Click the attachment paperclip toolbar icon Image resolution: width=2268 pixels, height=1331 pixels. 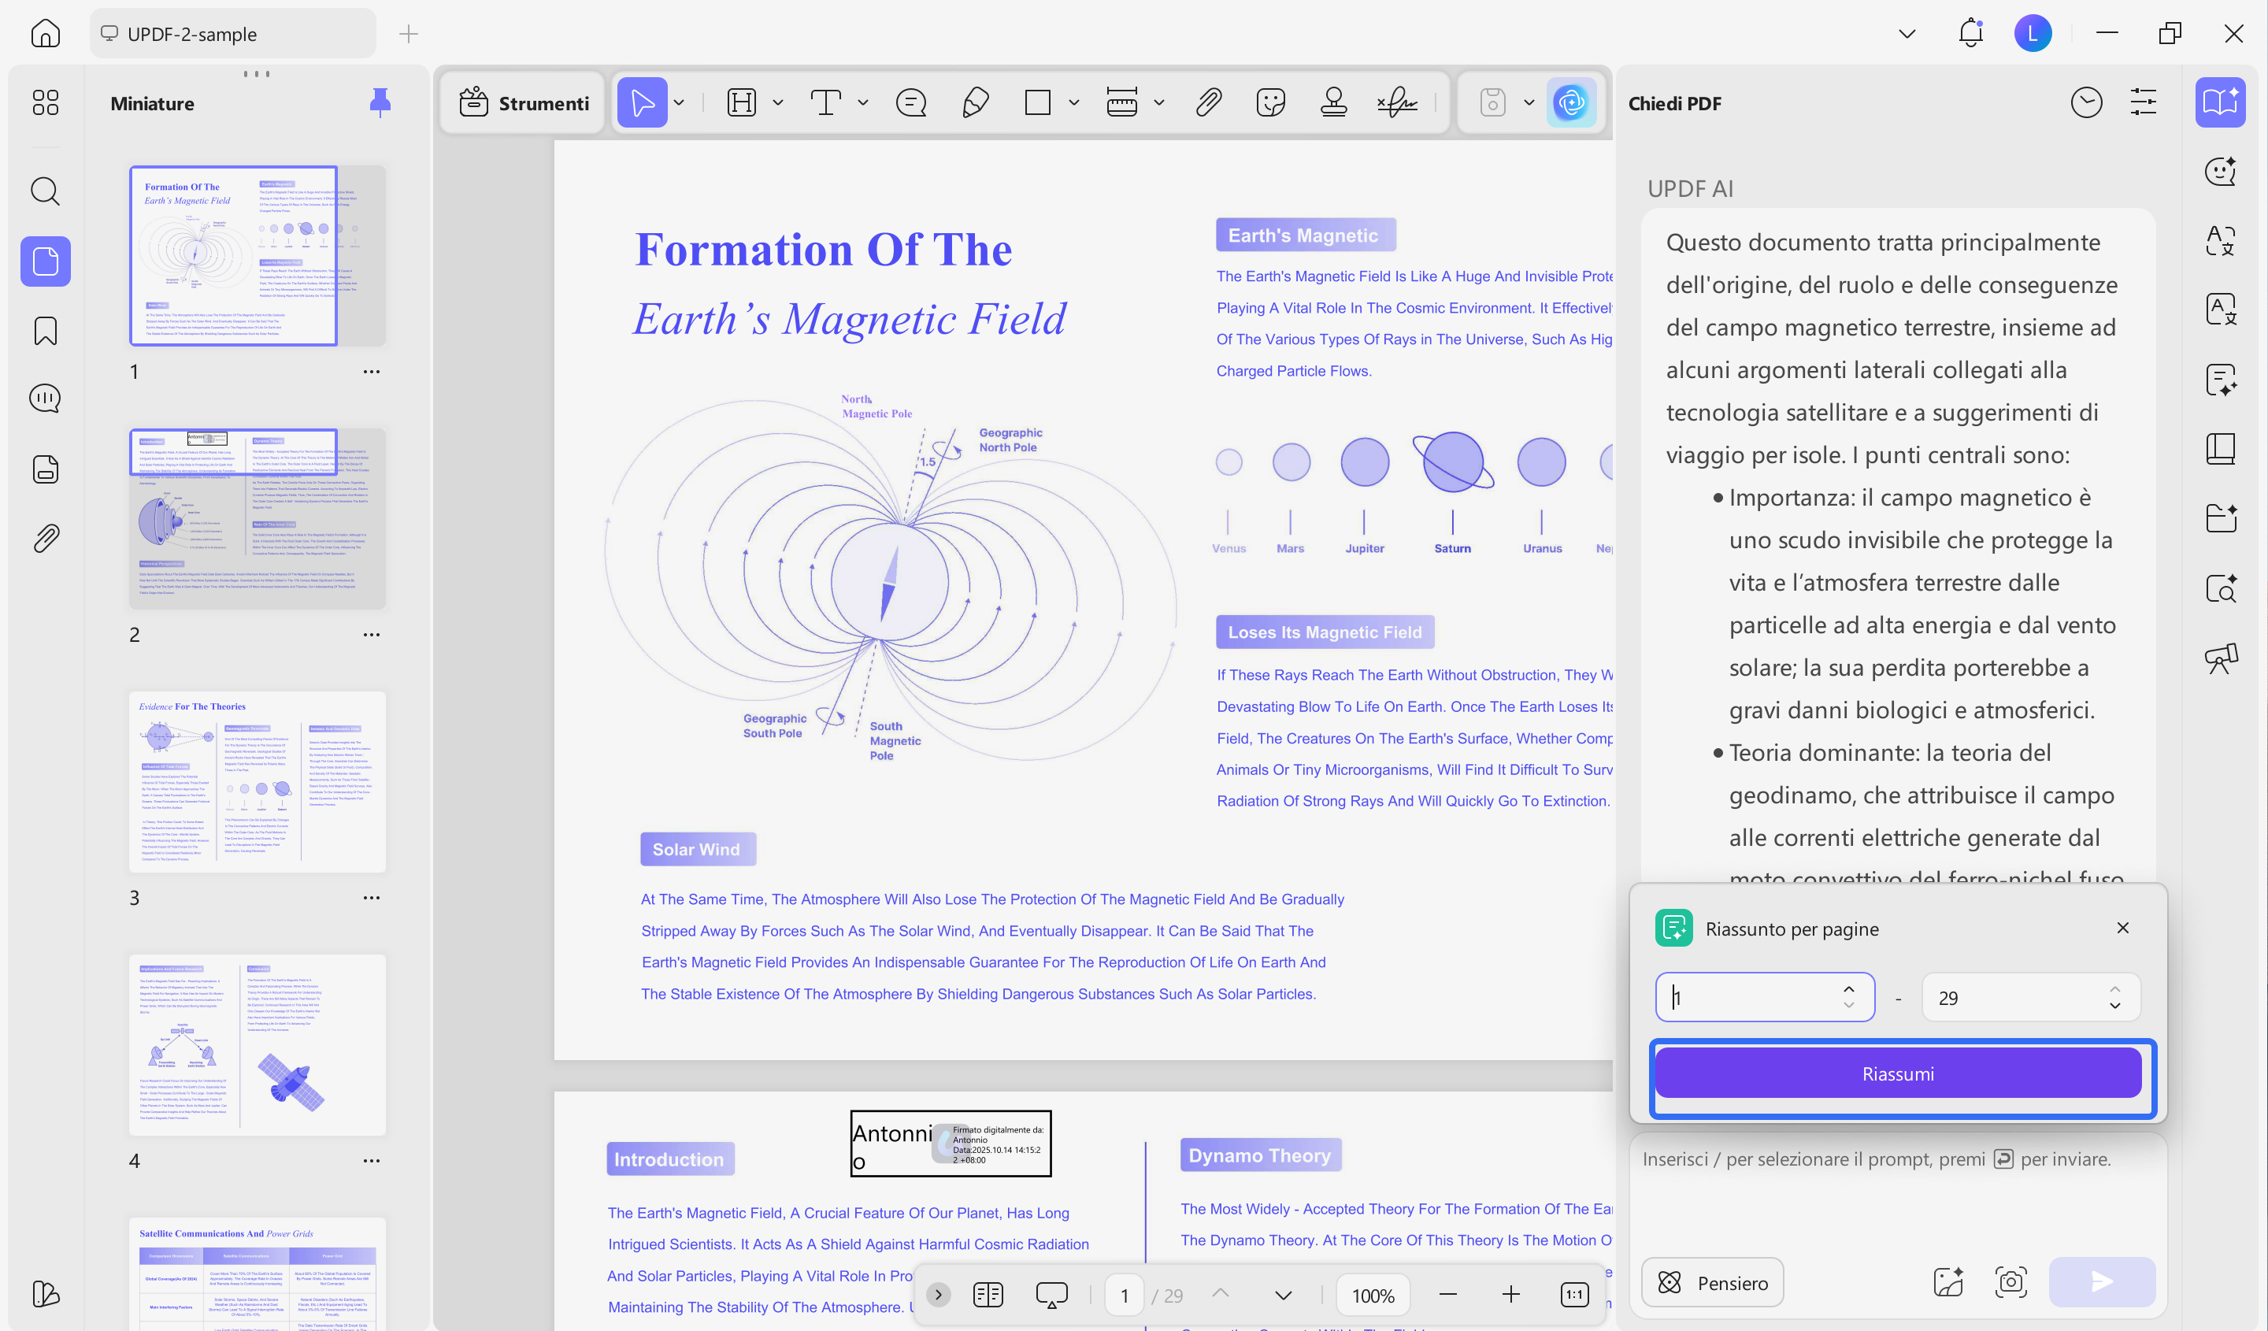(1208, 102)
